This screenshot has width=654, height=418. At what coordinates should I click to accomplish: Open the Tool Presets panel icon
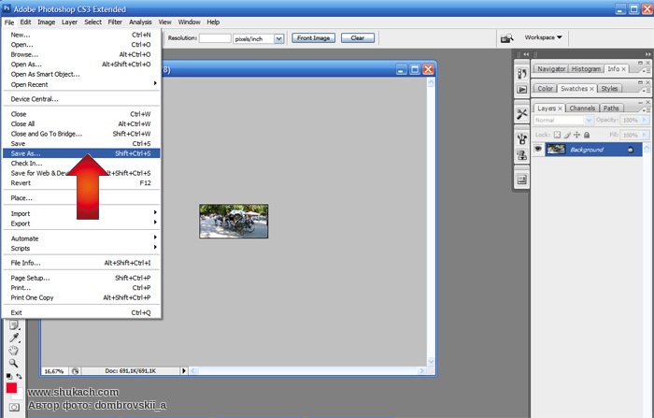click(521, 114)
